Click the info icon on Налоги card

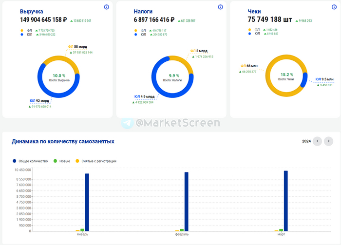tap(220, 7)
